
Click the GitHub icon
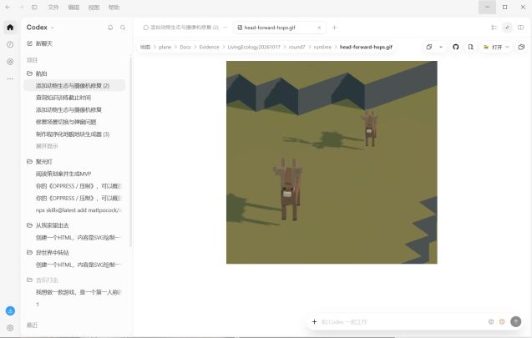[456, 47]
